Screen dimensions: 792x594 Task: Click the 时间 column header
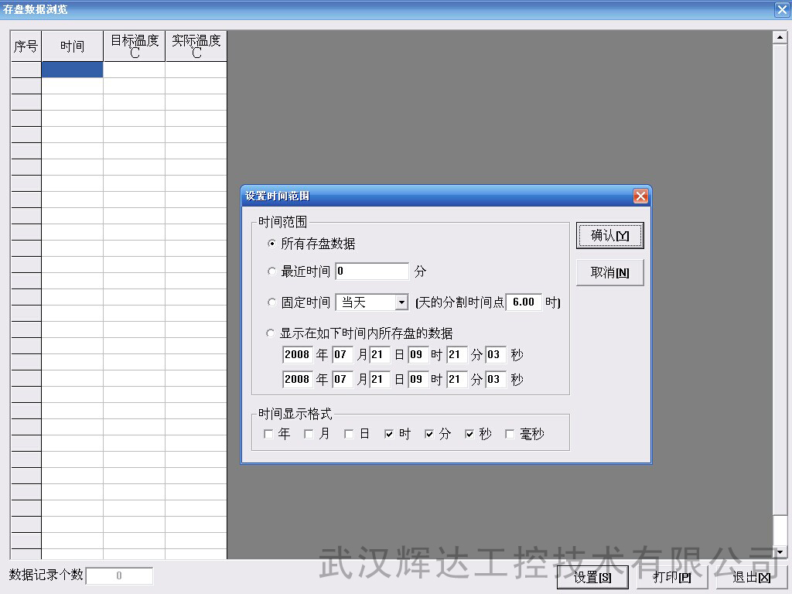coord(72,46)
